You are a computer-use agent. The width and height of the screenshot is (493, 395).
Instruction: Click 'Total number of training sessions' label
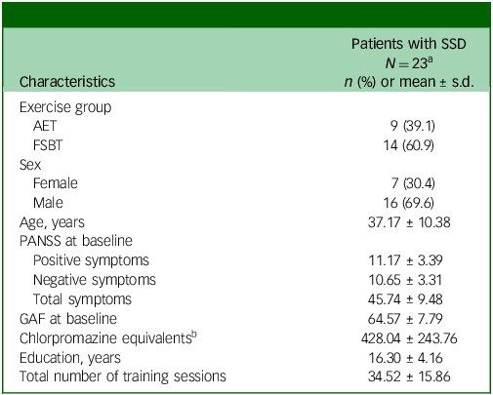coord(123,376)
